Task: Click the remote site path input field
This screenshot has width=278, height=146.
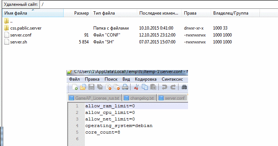Action: click(x=159, y=4)
